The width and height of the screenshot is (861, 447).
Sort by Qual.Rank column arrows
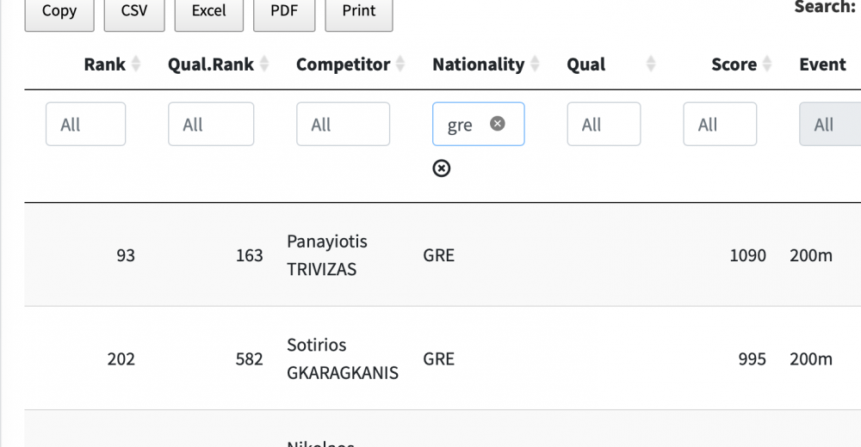point(264,64)
